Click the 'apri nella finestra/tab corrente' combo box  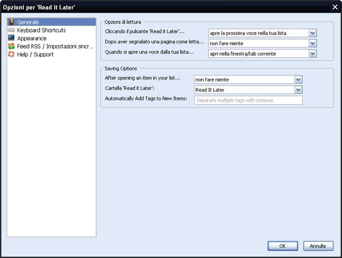point(262,54)
